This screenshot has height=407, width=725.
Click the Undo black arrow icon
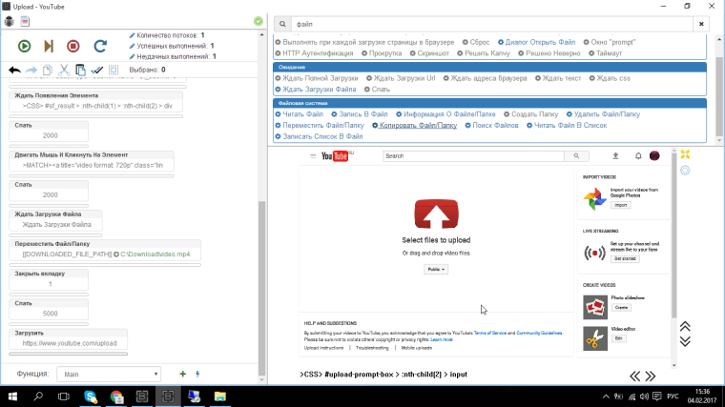point(14,70)
